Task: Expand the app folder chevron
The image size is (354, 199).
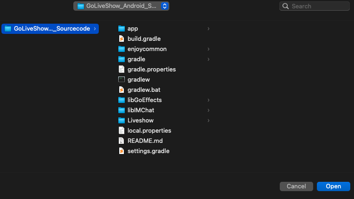Action: tap(208, 29)
